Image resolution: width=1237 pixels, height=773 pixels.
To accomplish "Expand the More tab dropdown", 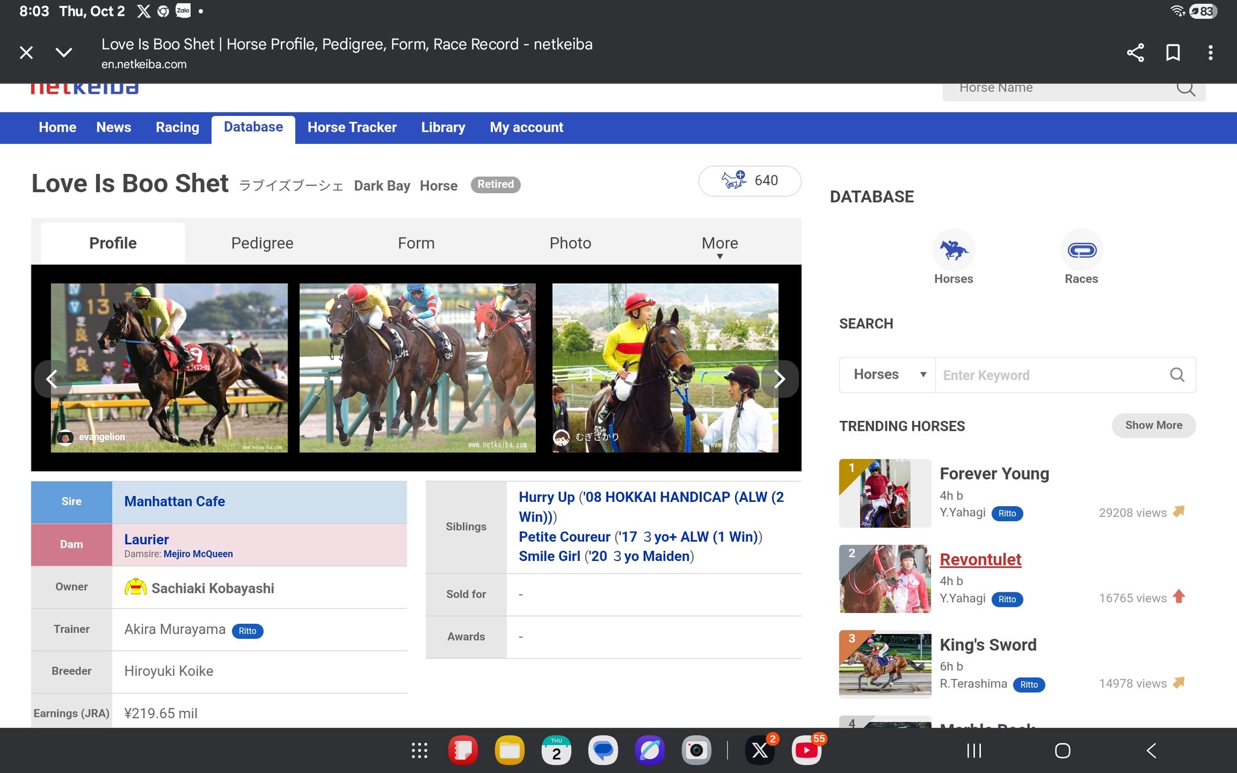I will coord(719,244).
